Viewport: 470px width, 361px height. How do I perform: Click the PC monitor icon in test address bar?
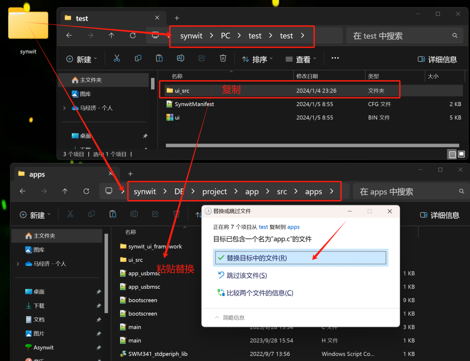point(155,35)
